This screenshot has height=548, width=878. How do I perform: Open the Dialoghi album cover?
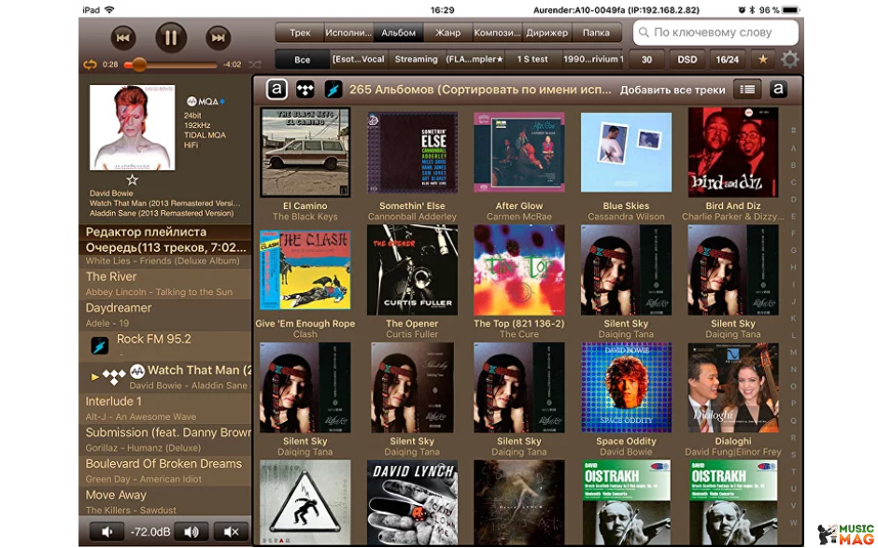pyautogui.click(x=733, y=387)
